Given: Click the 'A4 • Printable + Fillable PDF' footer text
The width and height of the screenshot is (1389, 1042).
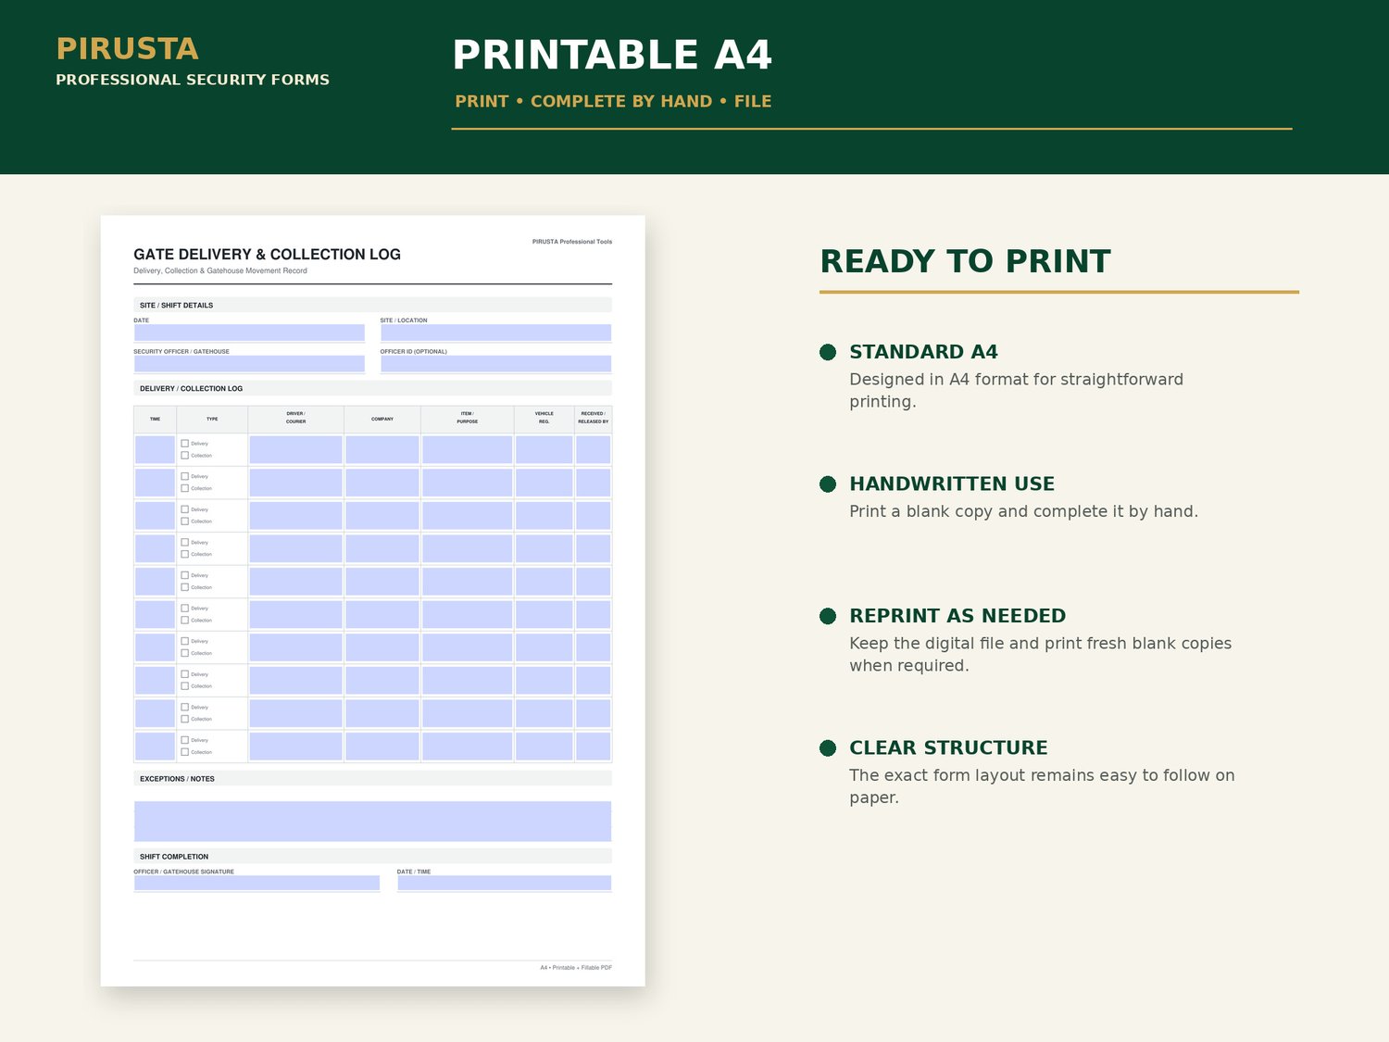Looking at the screenshot, I should click(x=576, y=968).
